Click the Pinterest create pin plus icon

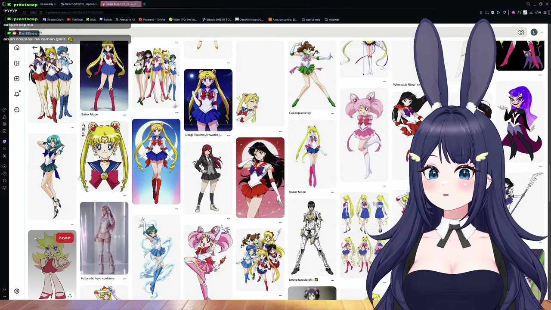pyautogui.click(x=17, y=79)
